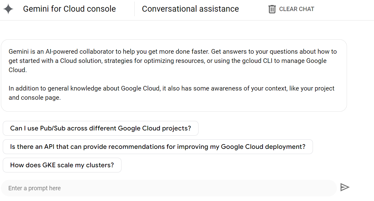Click the trash can icon beside CLEAR CHAT
The height and width of the screenshot is (201, 374).
point(272,9)
